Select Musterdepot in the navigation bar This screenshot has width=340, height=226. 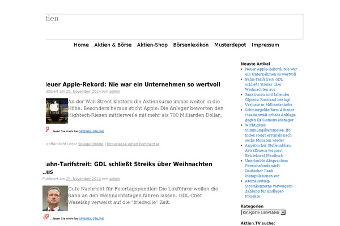(230, 45)
